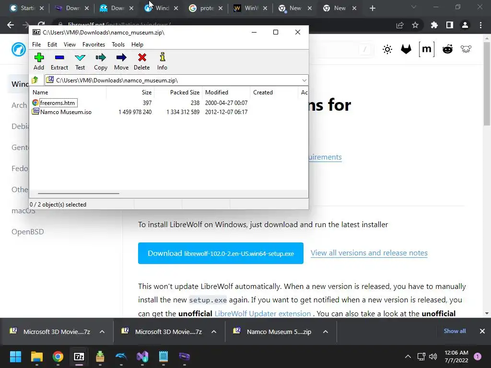Open LibreWolf Updater extension link

(x=262, y=313)
